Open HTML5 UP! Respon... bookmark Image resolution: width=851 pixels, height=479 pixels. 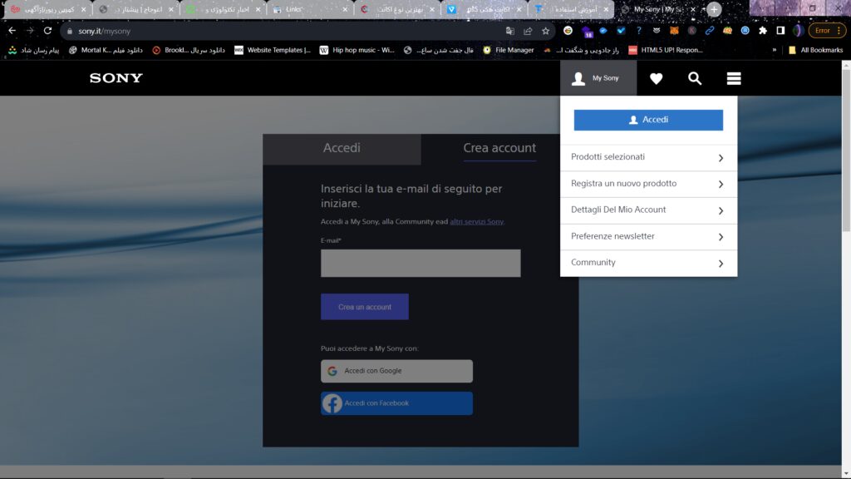point(666,50)
